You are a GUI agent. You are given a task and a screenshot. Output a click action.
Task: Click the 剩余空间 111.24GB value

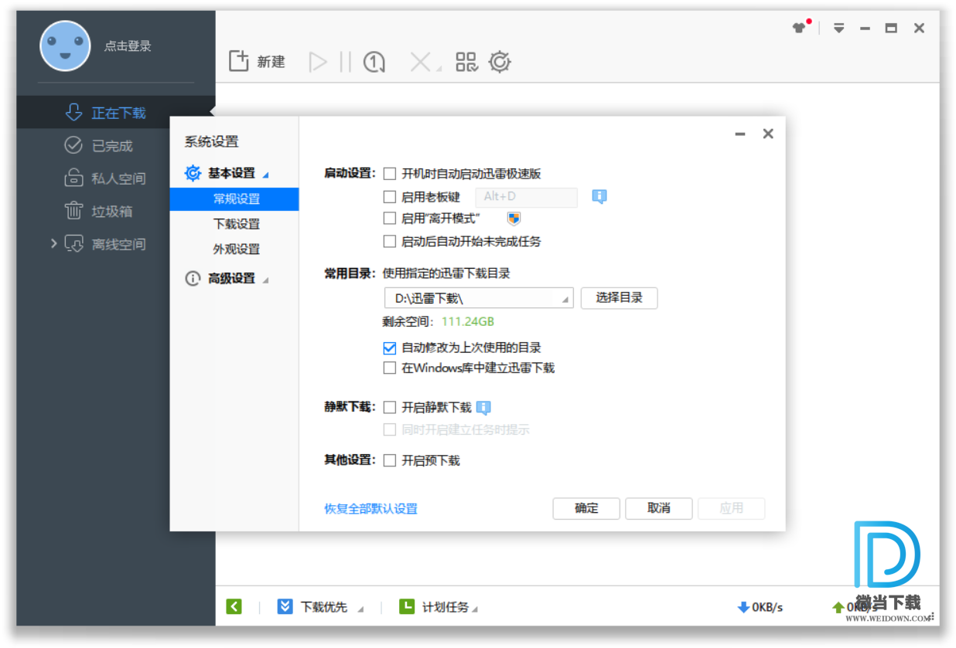pos(467,321)
